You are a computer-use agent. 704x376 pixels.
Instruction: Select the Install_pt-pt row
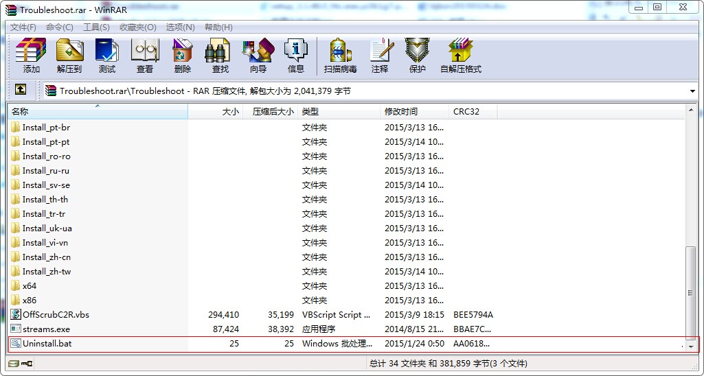[347, 142]
